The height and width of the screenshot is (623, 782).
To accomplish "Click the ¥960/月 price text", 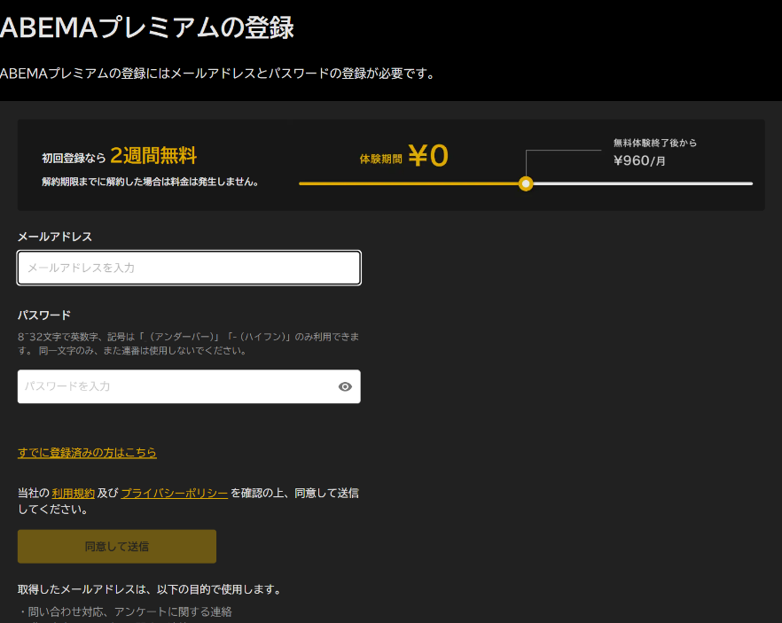I will pos(639,160).
